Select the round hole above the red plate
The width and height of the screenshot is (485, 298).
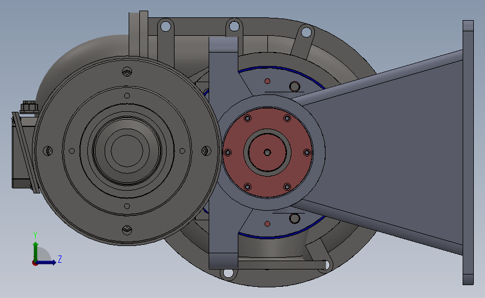tap(294, 87)
